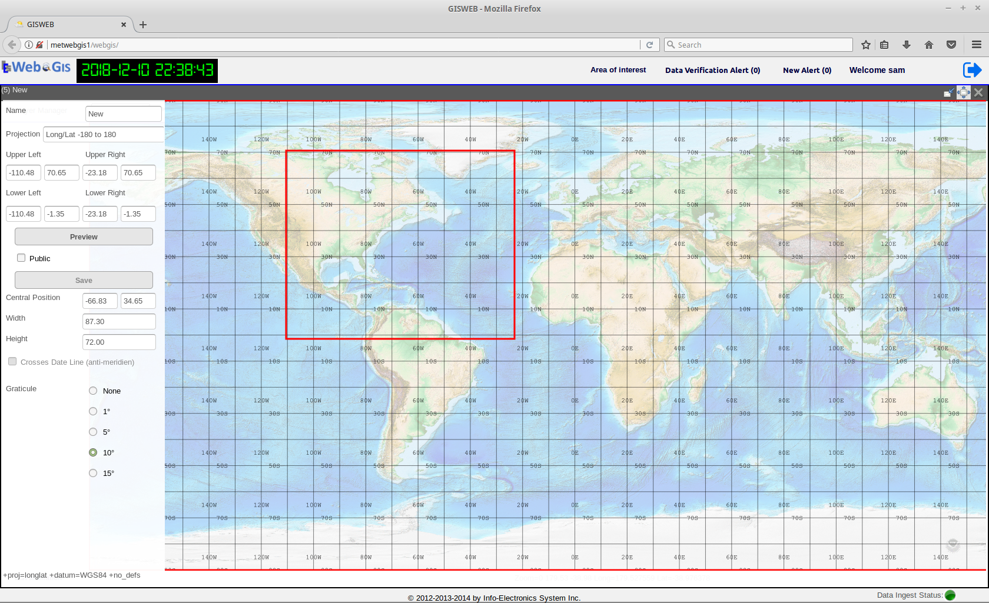Open Data Verification Alert (0)

click(x=712, y=70)
